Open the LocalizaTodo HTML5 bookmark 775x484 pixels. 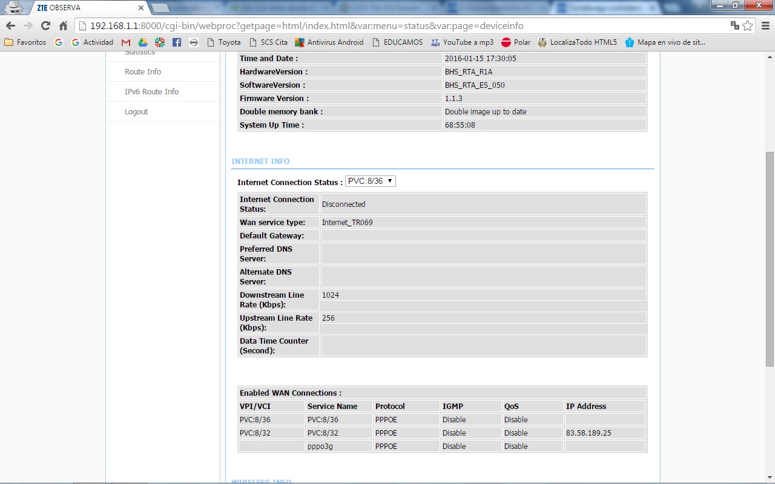point(578,42)
